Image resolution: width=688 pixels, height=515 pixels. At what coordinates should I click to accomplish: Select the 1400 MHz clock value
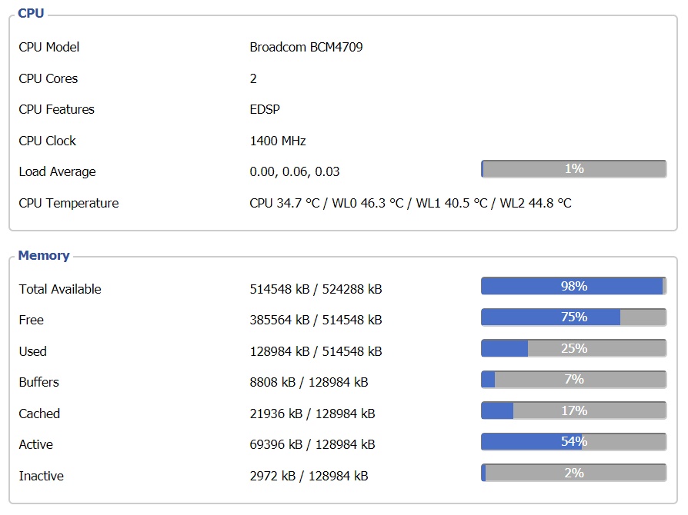click(x=278, y=141)
